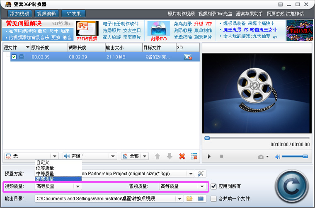Image resolution: width=315 pixels, height=208 pixels.
Task: Open the 视频刻录dvd光盘 link
Action: (x=215, y=14)
